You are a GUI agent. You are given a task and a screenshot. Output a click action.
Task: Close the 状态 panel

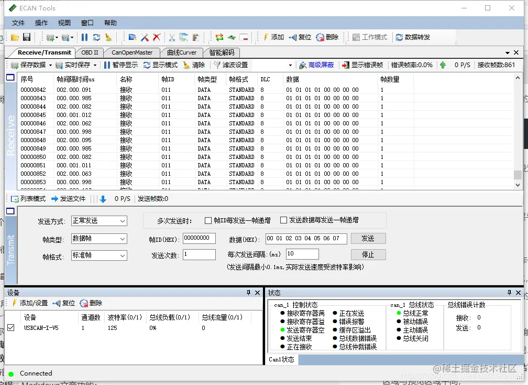pyautogui.click(x=518, y=293)
